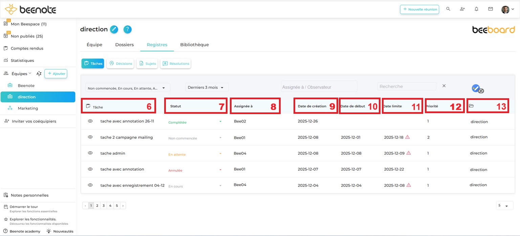The width and height of the screenshot is (520, 236).
Task: Open the Derniers 3 mois period dropdown
Action: [207, 87]
